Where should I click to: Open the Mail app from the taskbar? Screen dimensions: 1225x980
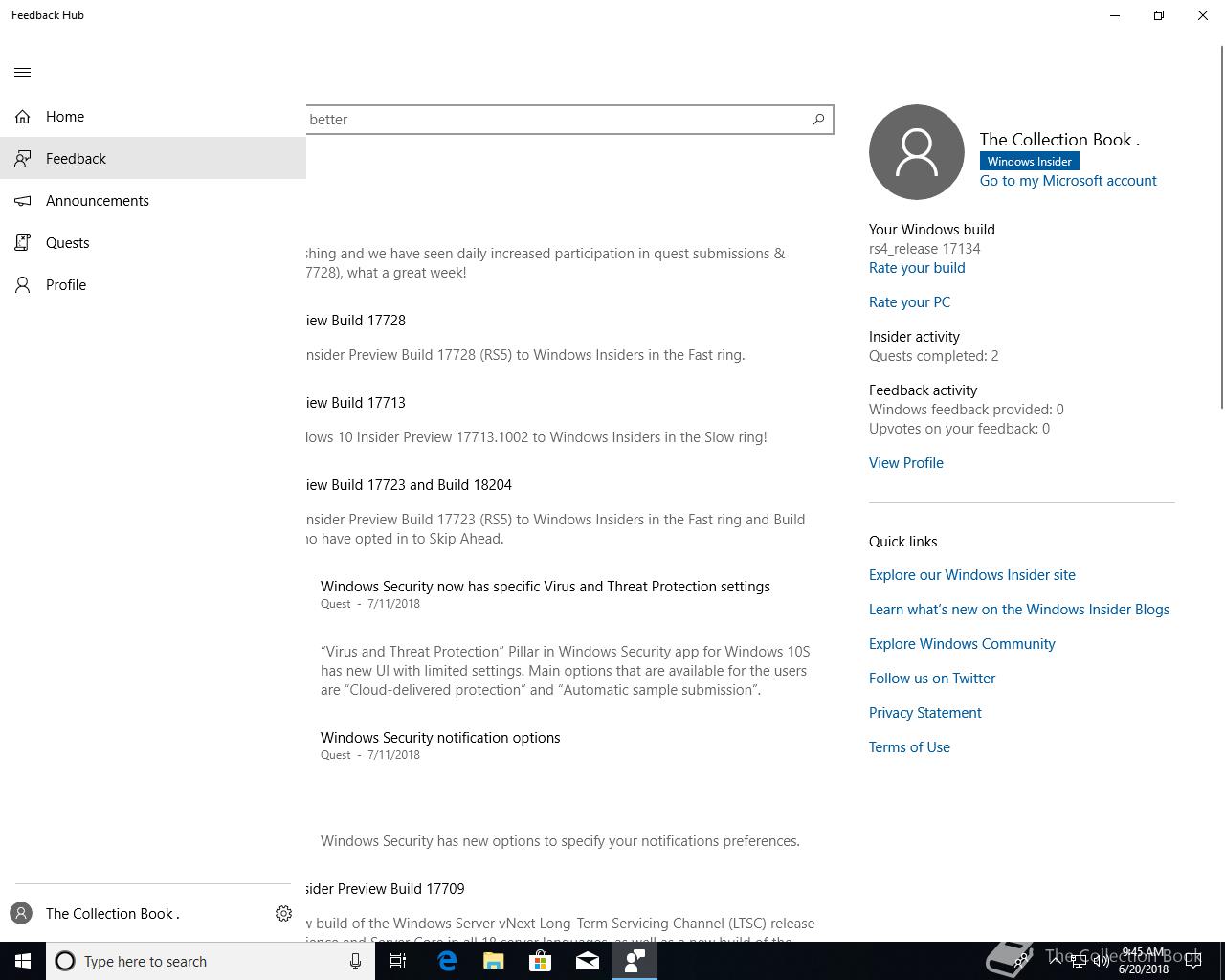(x=588, y=961)
